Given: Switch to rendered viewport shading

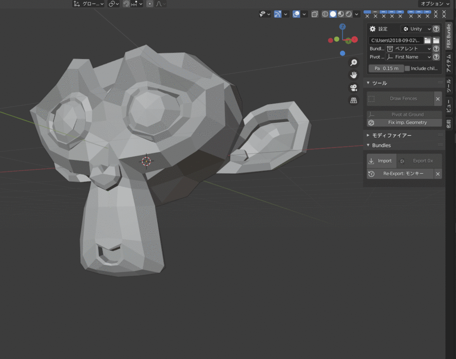Looking at the screenshot, I should [349, 14].
